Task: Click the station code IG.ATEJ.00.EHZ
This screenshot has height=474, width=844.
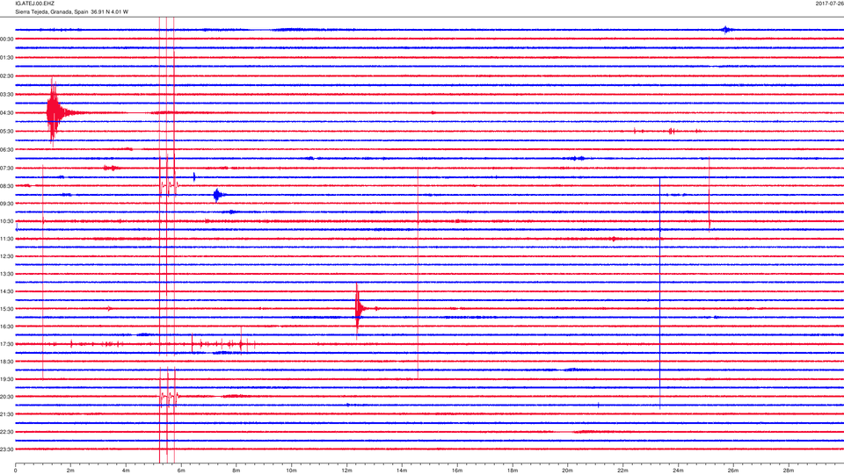Action: coord(34,4)
